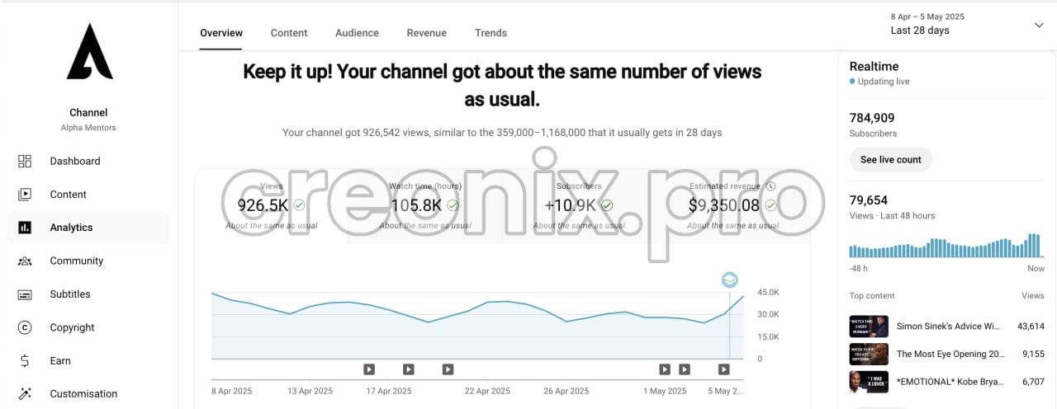Select the Estimated revenue metric card
This screenshot has height=409, width=1057.
(732, 206)
